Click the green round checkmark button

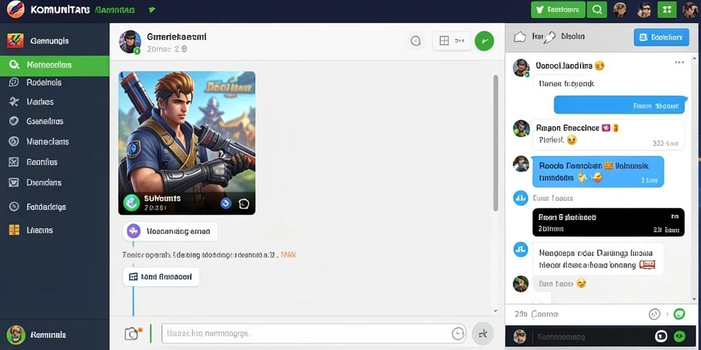coord(484,41)
